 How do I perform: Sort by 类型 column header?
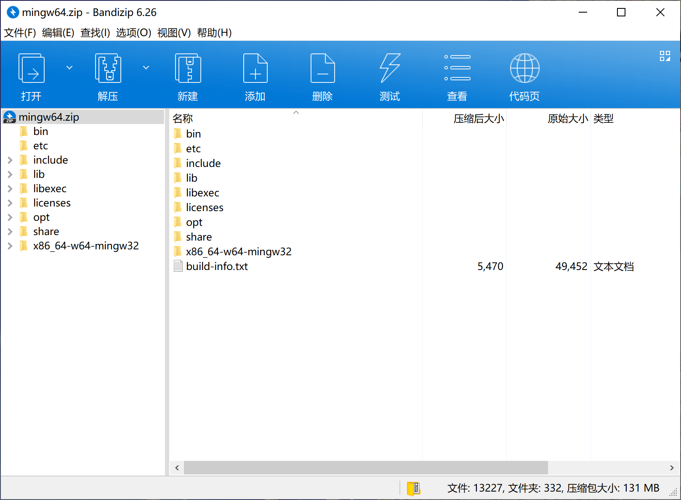(x=636, y=119)
